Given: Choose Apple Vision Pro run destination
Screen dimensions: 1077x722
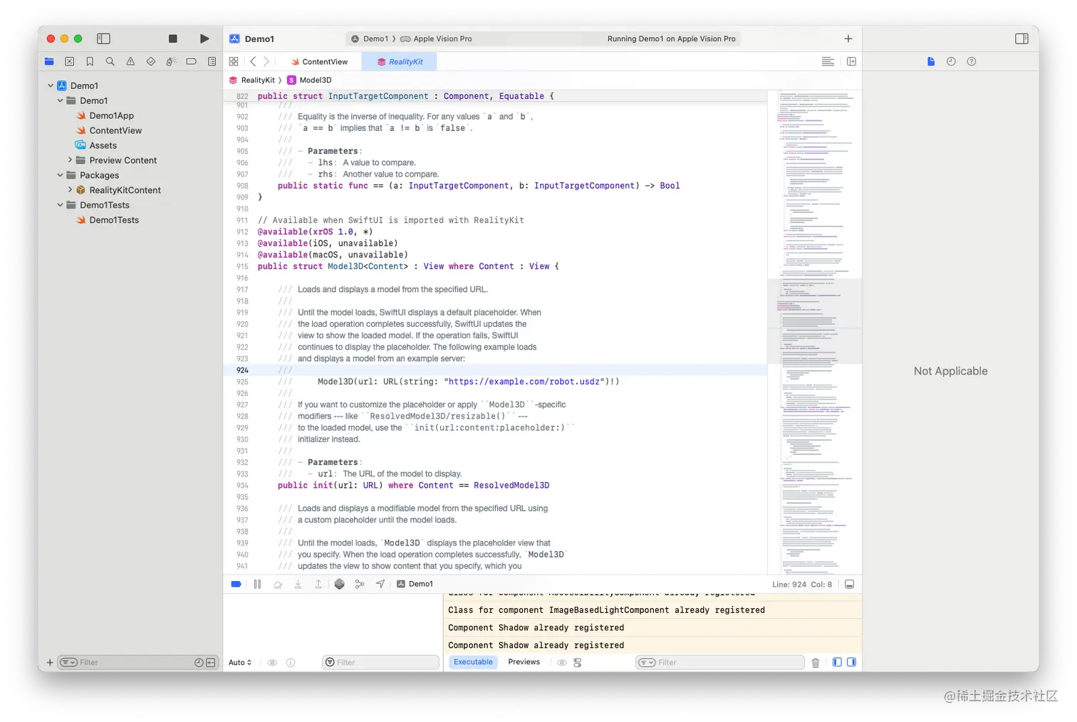Looking at the screenshot, I should click(436, 38).
